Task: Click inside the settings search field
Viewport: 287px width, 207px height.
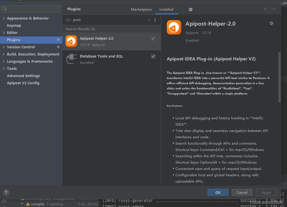Action: [x=30, y=9]
